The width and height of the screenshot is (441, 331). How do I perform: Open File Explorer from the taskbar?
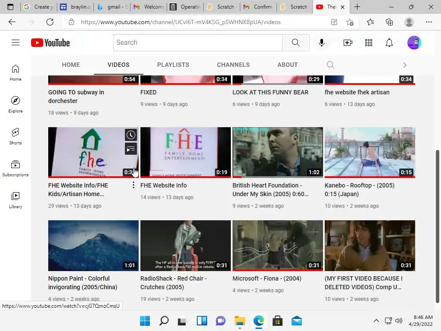pos(239,321)
